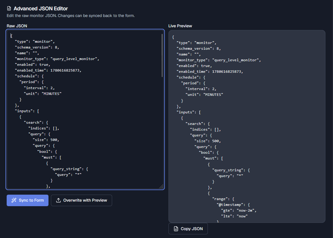Click the Raw JSON textarea resize handle
Screen dimensions: 333x238
[161, 186]
